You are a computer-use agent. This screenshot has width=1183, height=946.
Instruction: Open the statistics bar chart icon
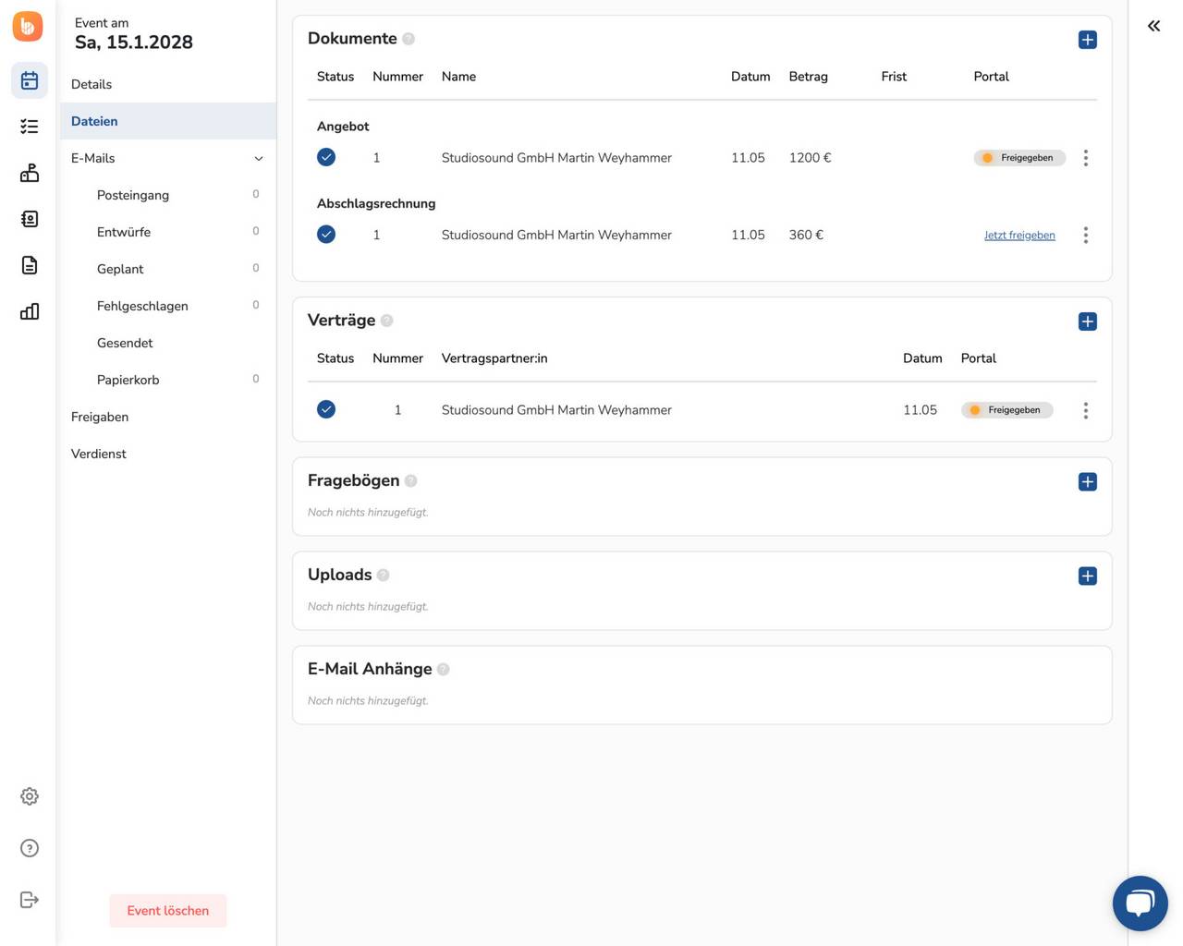30,311
